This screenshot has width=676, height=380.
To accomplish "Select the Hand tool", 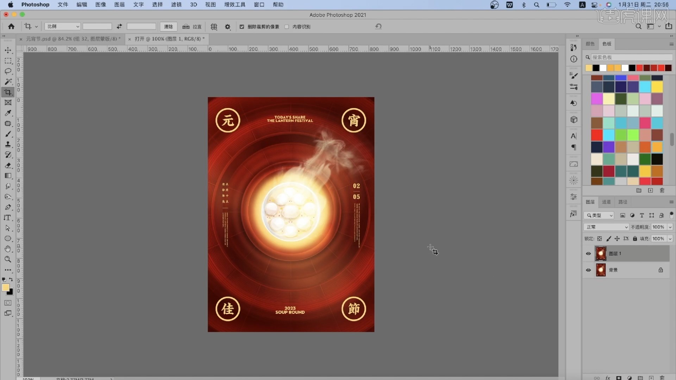I will click(8, 249).
